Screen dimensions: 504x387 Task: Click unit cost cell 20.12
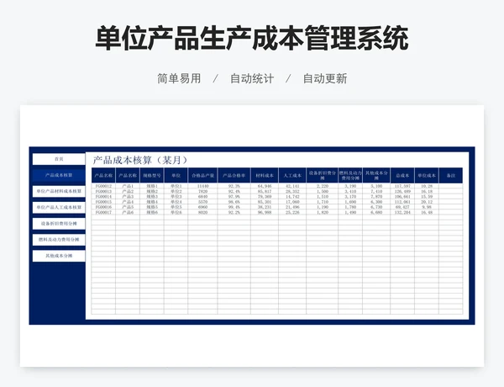tap(427, 202)
